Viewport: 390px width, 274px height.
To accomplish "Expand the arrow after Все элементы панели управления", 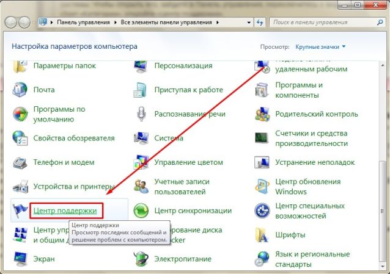I will coord(218,22).
